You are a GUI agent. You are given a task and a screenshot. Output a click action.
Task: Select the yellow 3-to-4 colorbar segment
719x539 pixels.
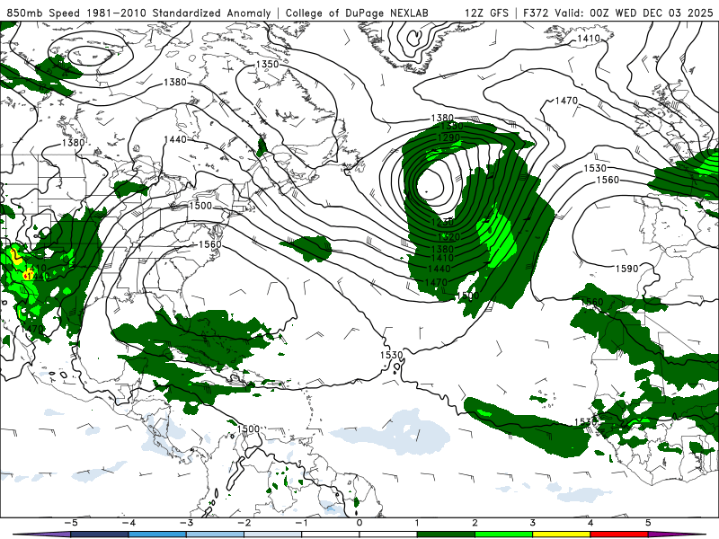pos(562,535)
